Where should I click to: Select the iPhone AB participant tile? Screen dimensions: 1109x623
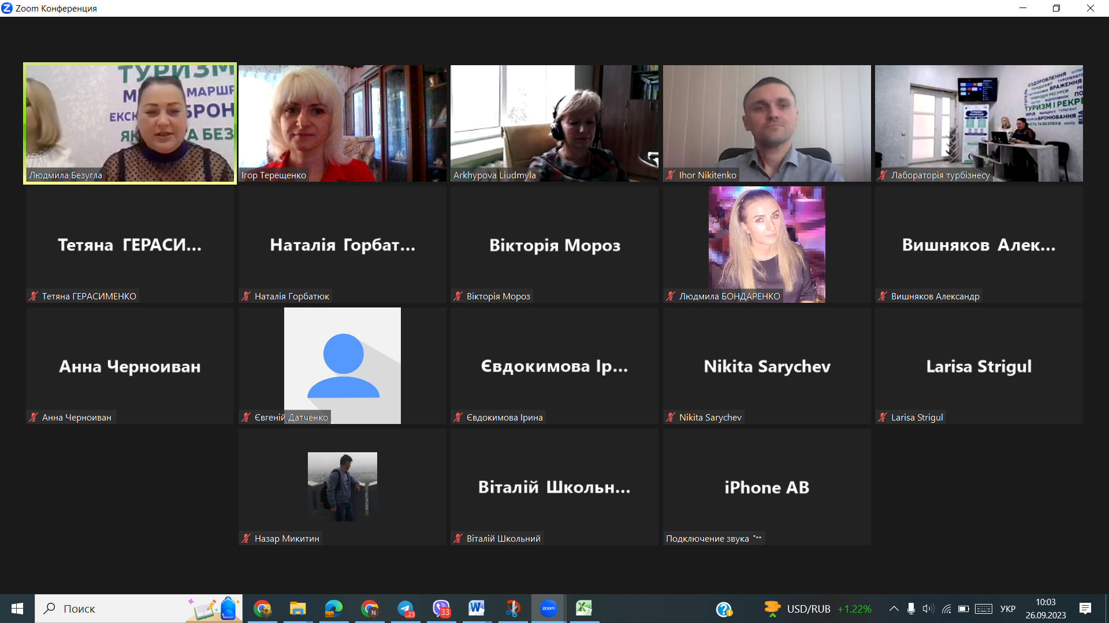pyautogui.click(x=766, y=487)
